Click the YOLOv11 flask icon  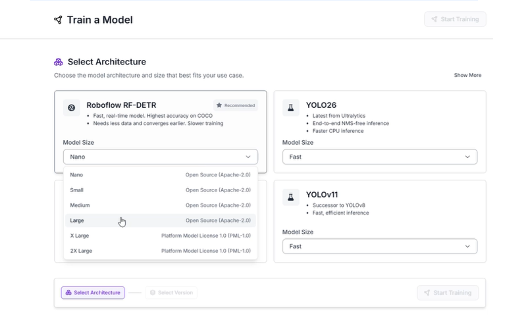point(291,197)
